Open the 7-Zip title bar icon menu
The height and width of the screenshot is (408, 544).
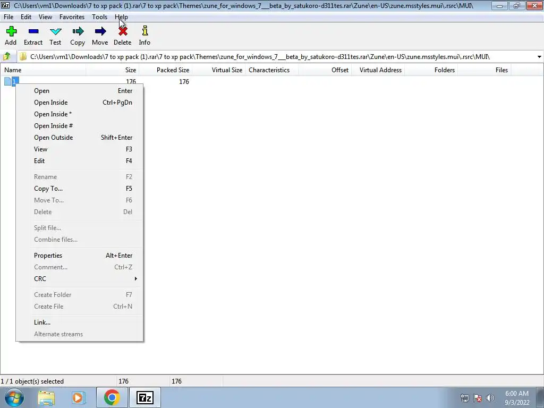(x=5, y=5)
